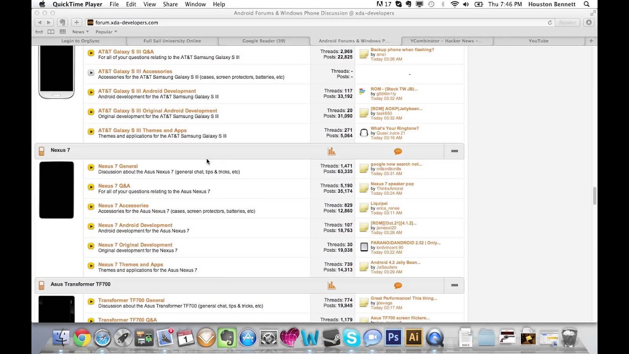Open the File menu
Image resolution: width=629 pixels, height=354 pixels.
[x=114, y=4]
